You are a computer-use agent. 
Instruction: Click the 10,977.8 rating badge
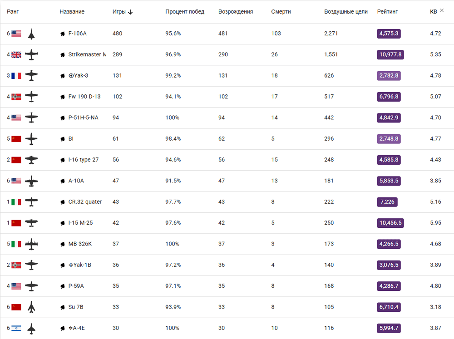click(x=390, y=54)
